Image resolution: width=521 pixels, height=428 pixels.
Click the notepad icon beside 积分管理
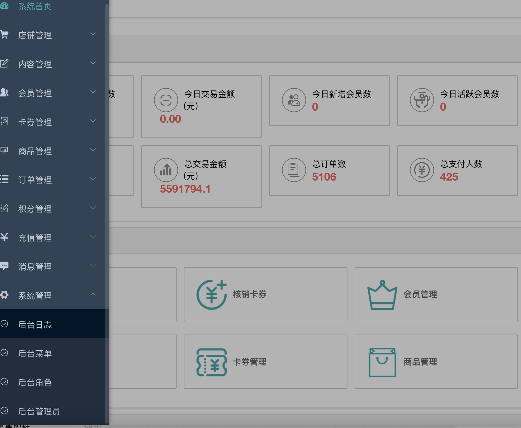click(4, 208)
